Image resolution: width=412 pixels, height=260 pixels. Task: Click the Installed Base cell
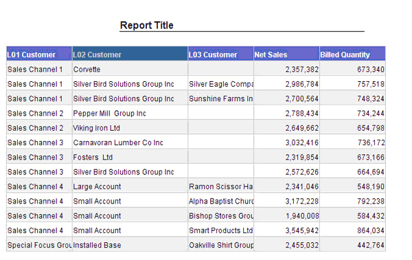point(130,246)
